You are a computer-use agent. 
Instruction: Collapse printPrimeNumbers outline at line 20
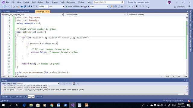point(15,73)
